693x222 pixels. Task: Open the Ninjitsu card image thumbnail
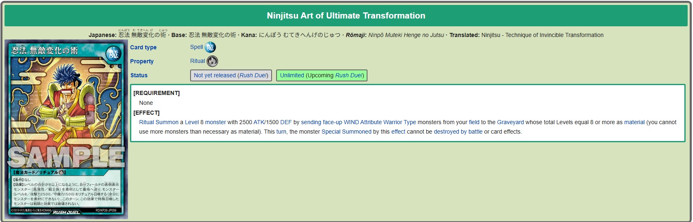click(x=67, y=129)
